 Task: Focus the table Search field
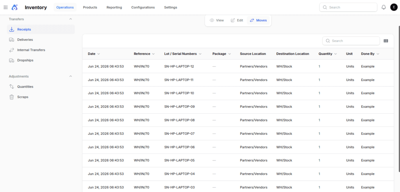[351, 41]
